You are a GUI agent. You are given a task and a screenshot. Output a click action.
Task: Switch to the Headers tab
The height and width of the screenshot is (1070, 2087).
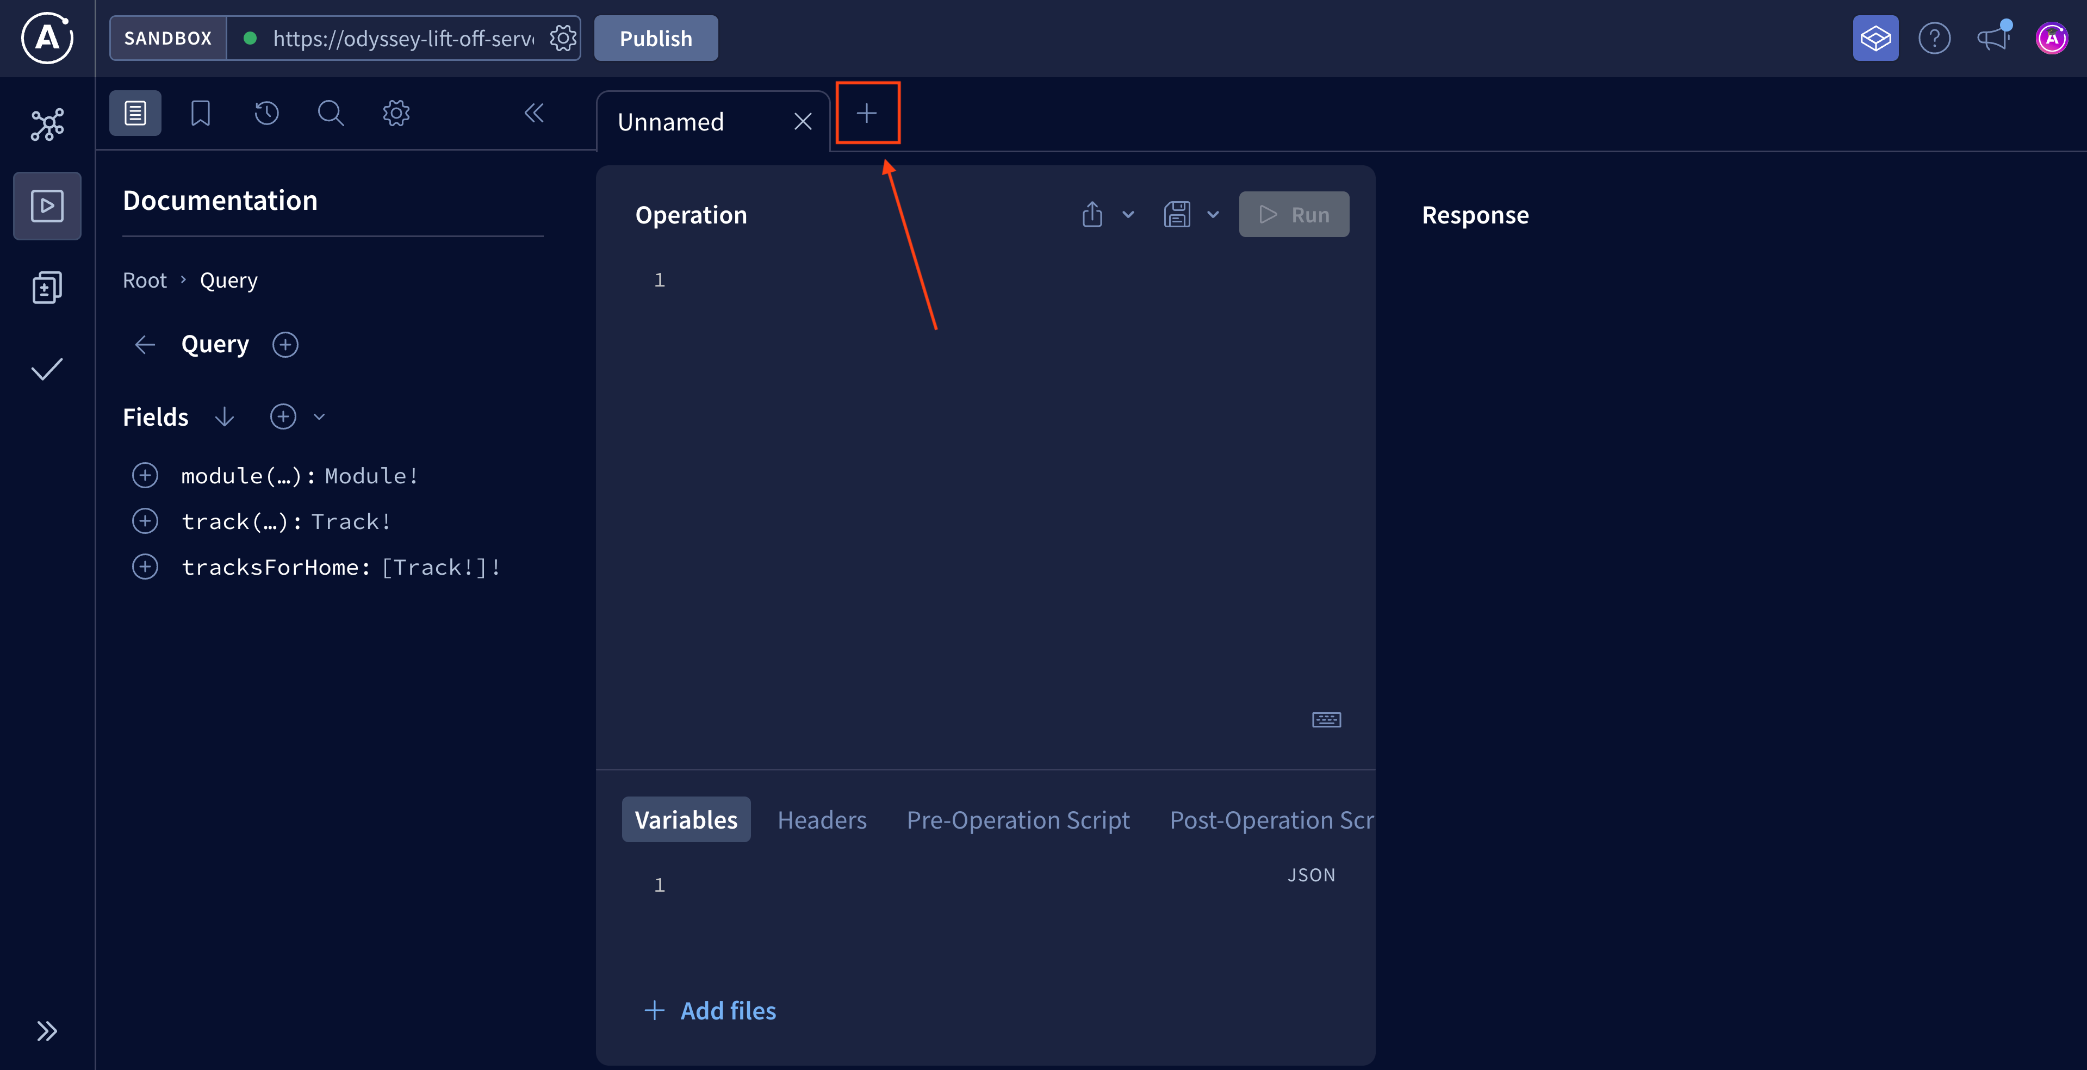coord(822,819)
